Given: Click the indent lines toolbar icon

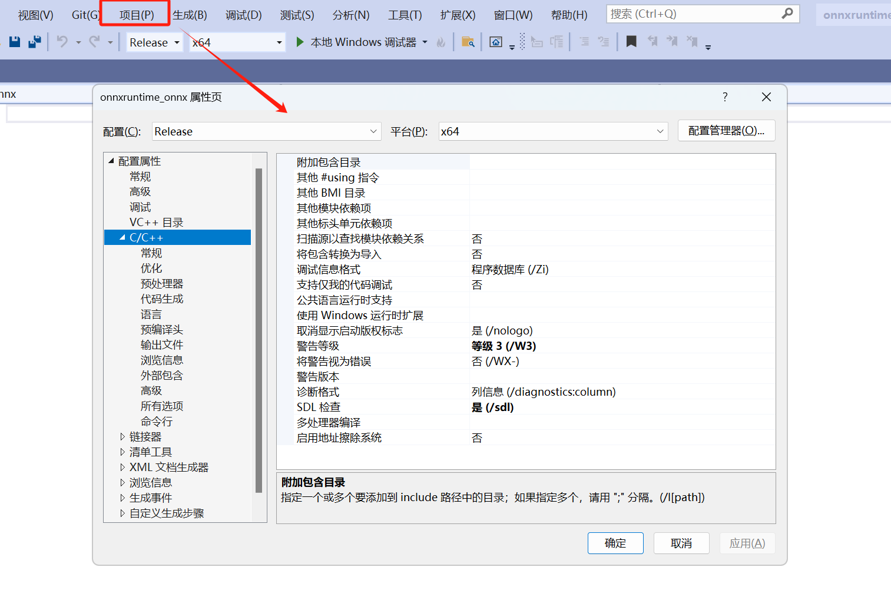Looking at the screenshot, I should (x=584, y=42).
